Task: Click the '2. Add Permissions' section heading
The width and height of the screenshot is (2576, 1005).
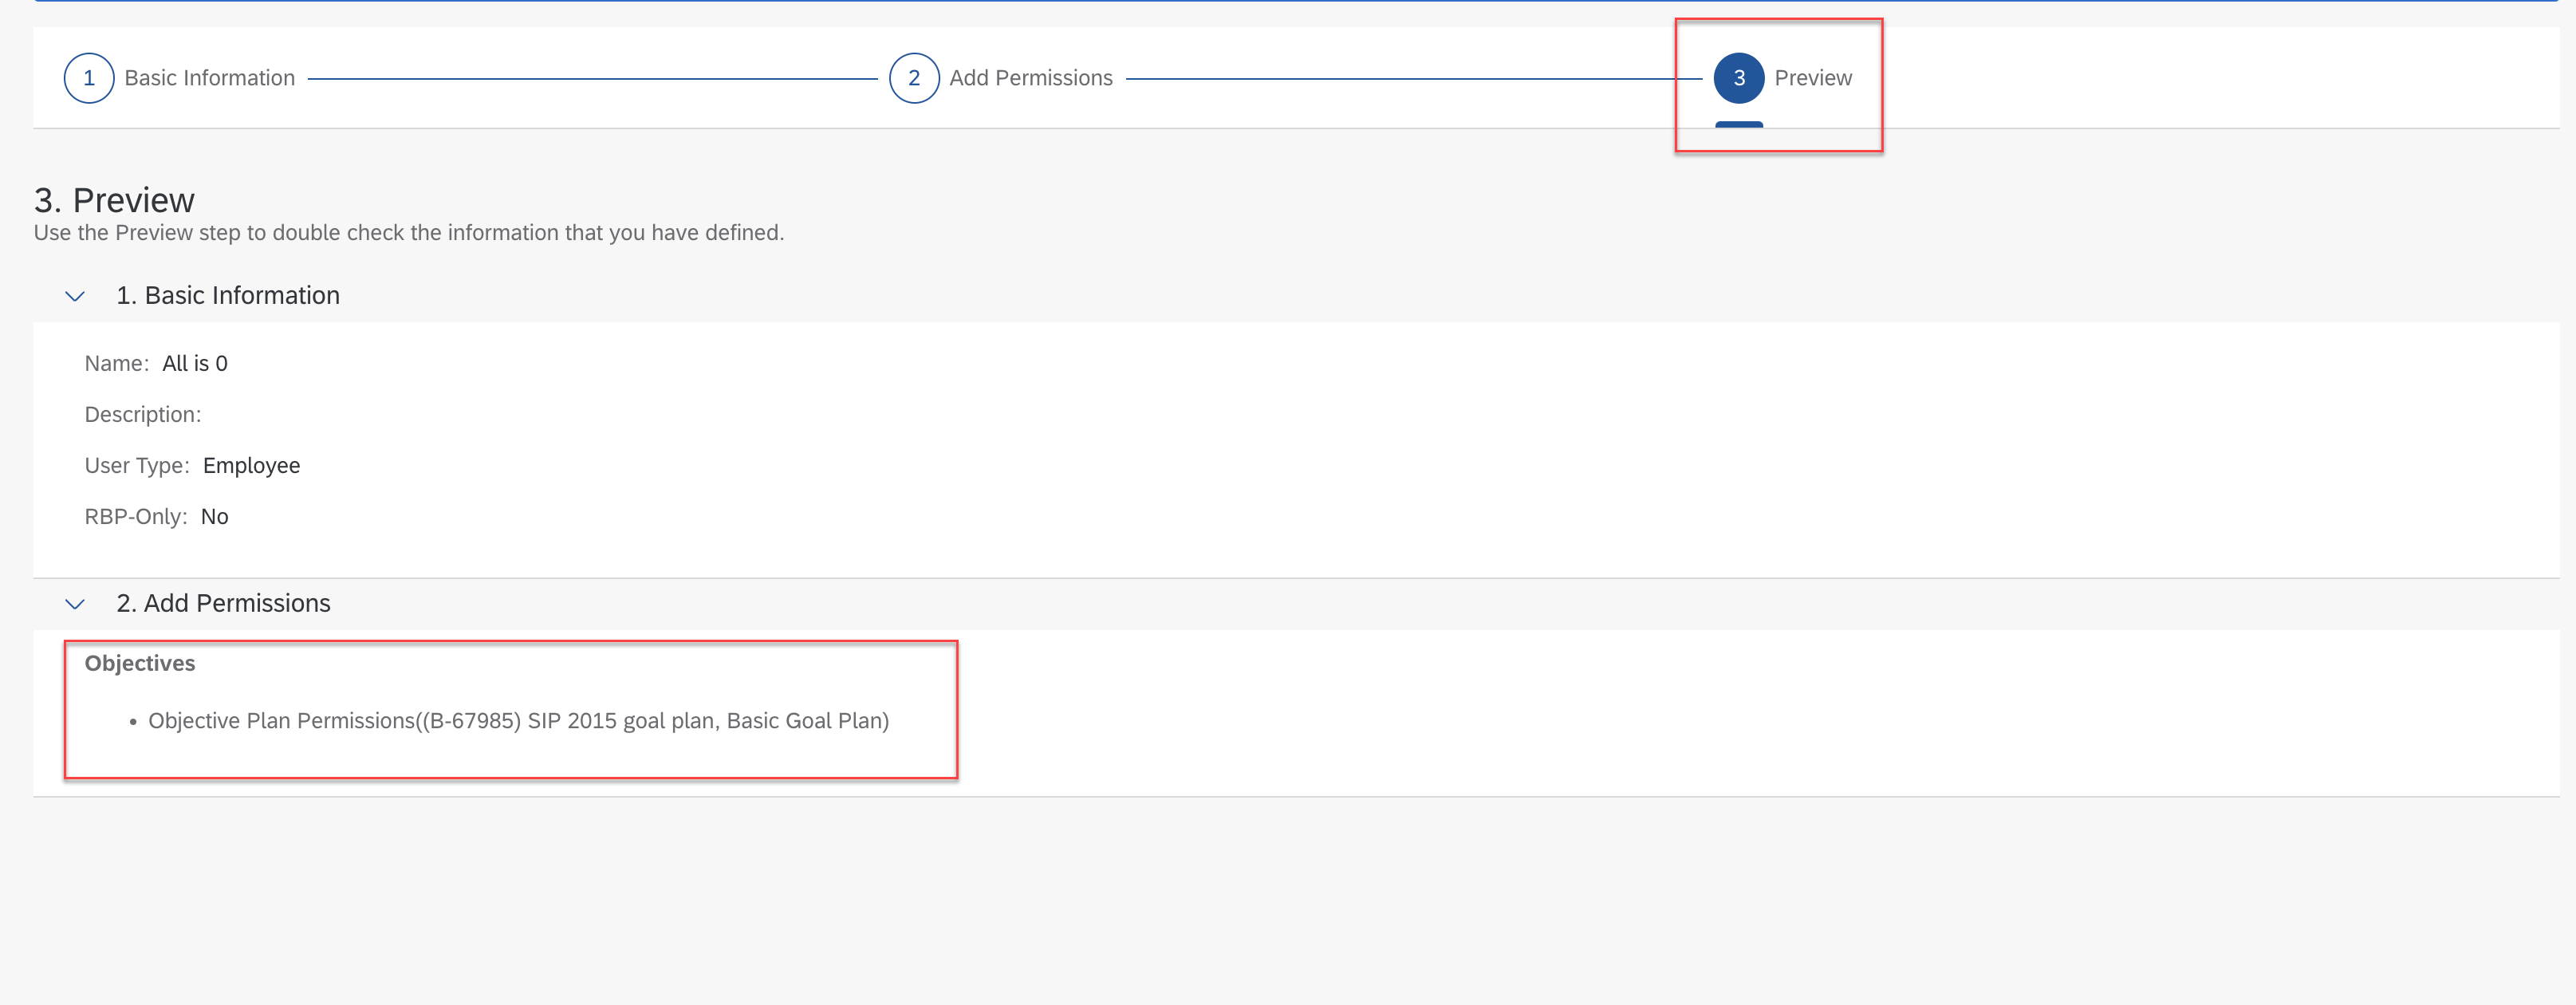Action: (223, 604)
